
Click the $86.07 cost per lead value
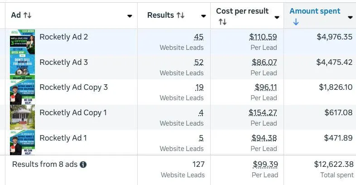(264, 62)
